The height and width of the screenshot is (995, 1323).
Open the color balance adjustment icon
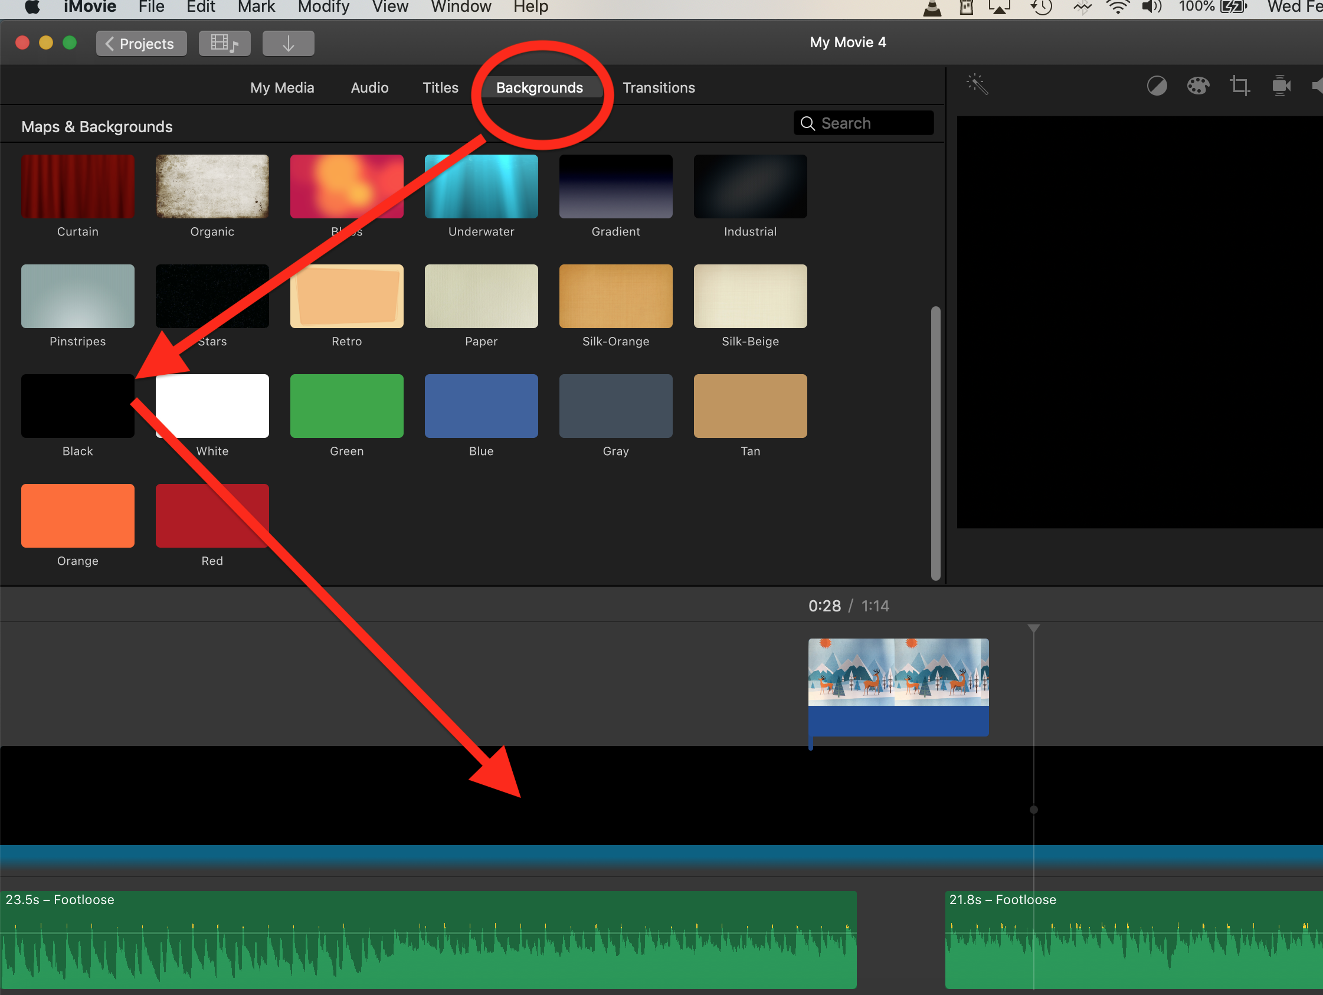coord(1157,86)
